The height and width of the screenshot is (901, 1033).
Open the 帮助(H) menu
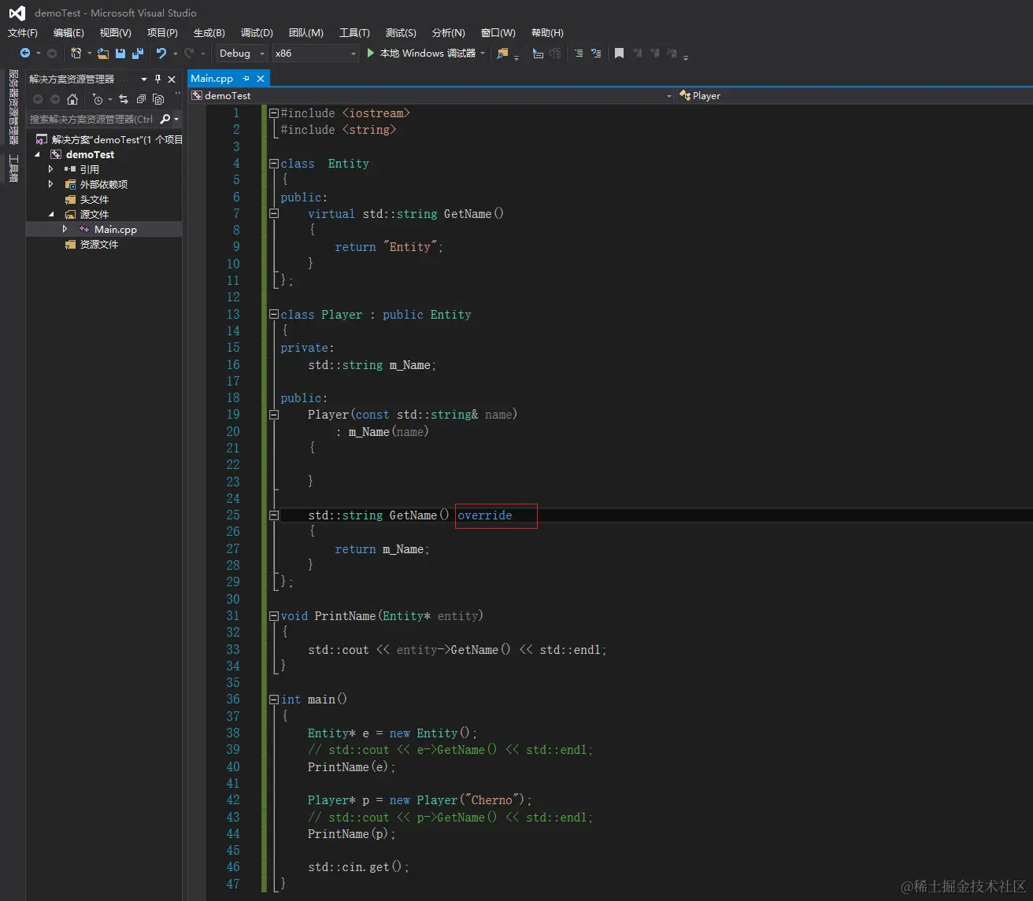[547, 33]
